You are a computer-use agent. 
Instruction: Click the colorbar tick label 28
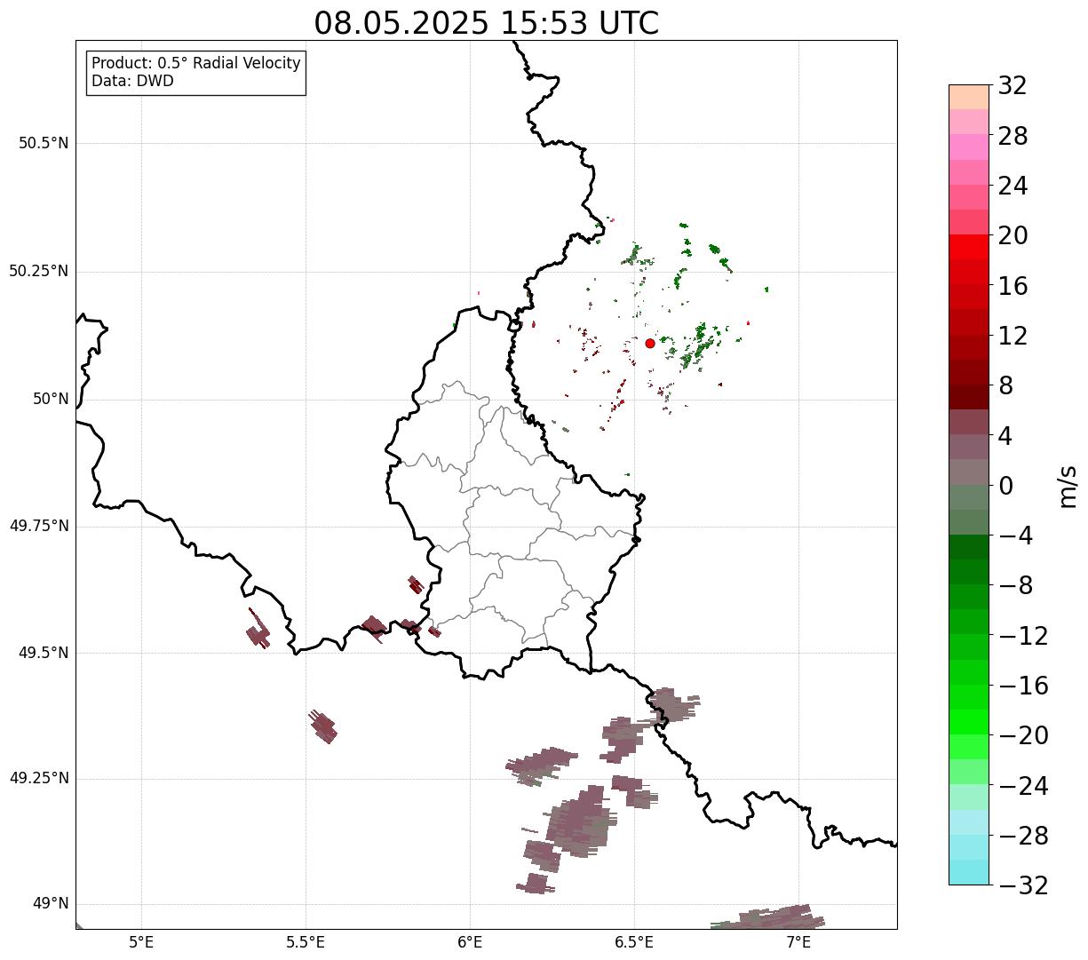point(1013,137)
